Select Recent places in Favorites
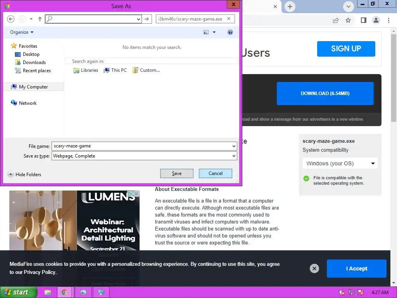The width and height of the screenshot is (397, 298). [x=33, y=71]
